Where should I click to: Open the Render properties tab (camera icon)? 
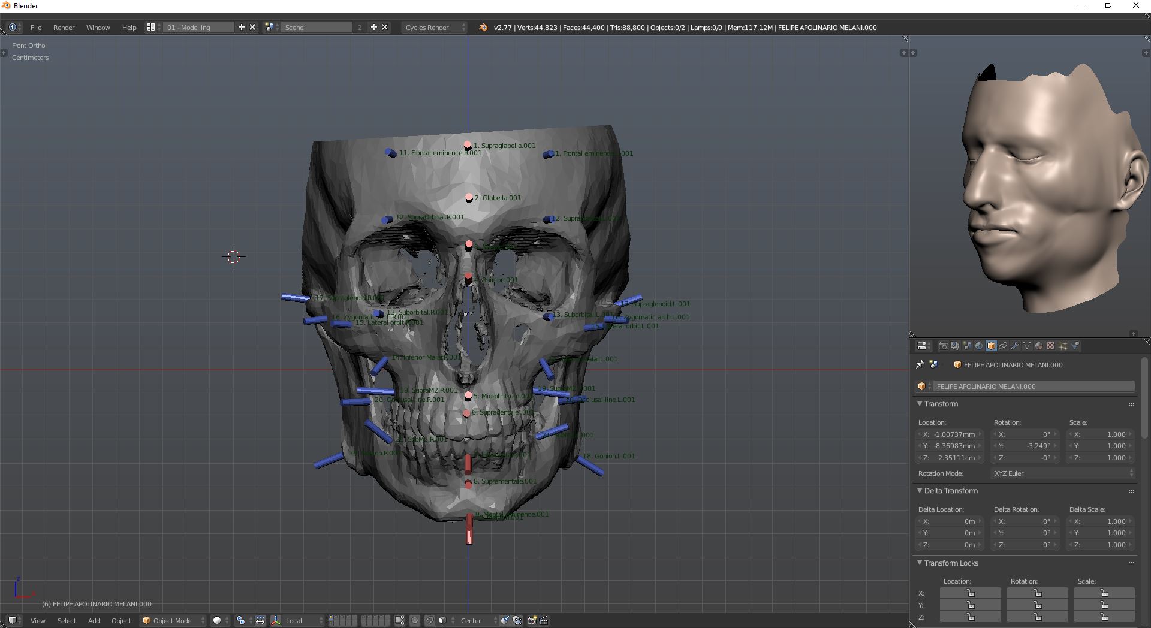click(x=943, y=346)
